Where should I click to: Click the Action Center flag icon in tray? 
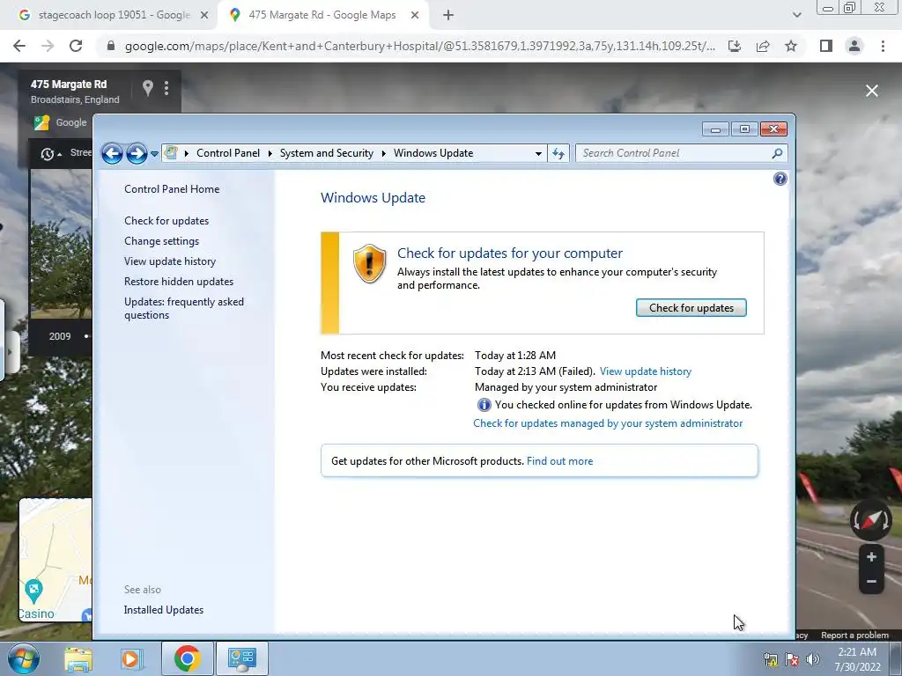(x=792, y=659)
